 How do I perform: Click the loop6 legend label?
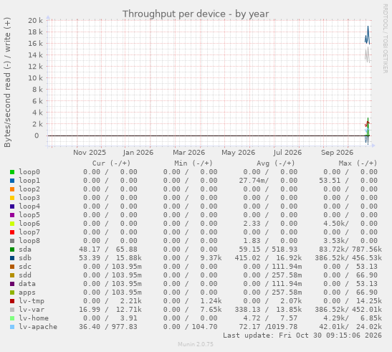[x=29, y=224]
